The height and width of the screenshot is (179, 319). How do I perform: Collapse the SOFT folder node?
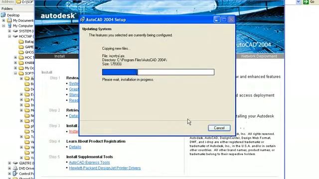coord(15,73)
